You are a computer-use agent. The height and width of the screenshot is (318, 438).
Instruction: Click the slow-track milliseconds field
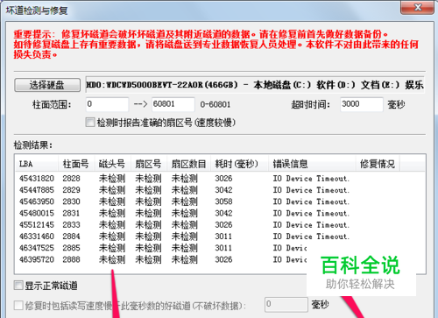286,305
